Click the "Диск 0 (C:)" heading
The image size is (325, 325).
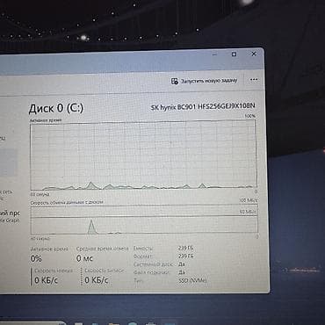point(56,108)
